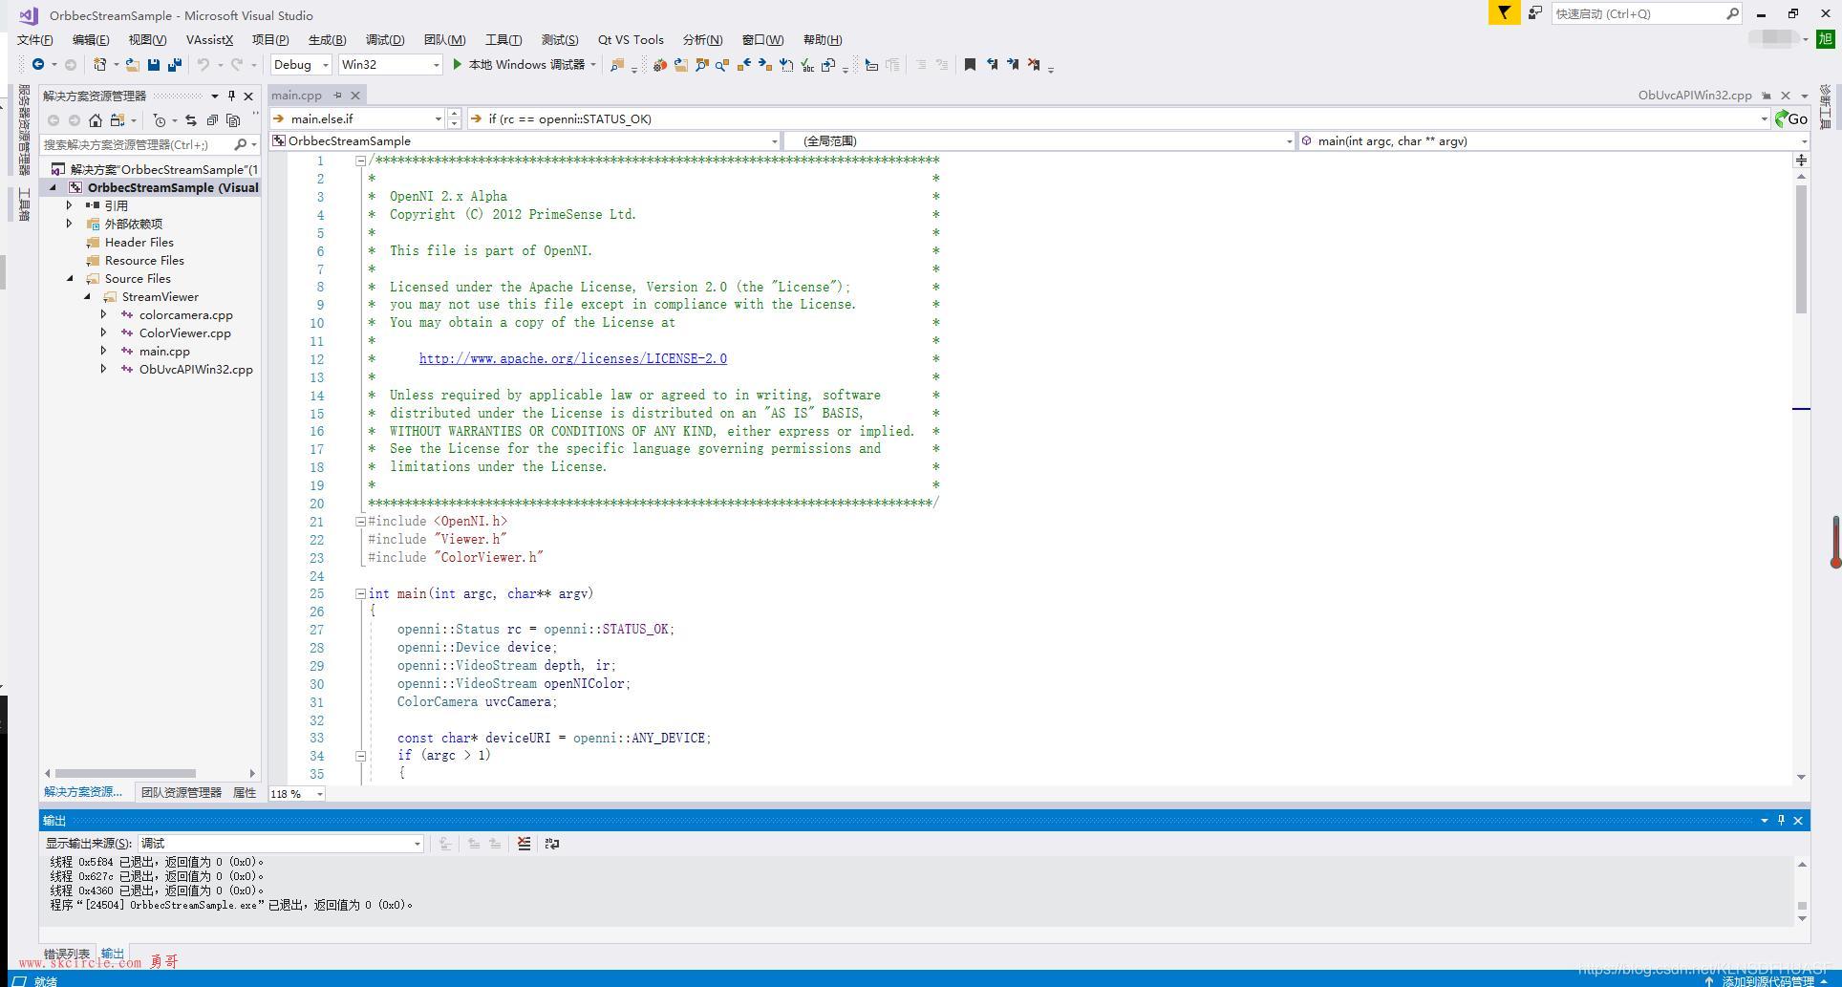
Task: Open the 生成(B) build menu
Action: (x=327, y=40)
